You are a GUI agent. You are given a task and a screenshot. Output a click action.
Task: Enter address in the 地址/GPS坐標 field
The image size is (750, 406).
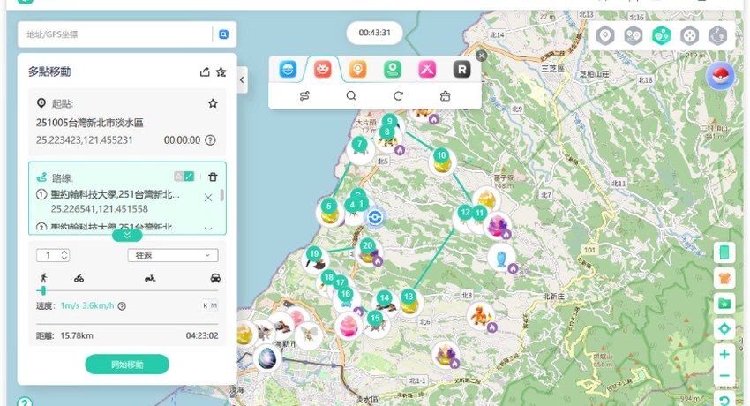click(115, 34)
